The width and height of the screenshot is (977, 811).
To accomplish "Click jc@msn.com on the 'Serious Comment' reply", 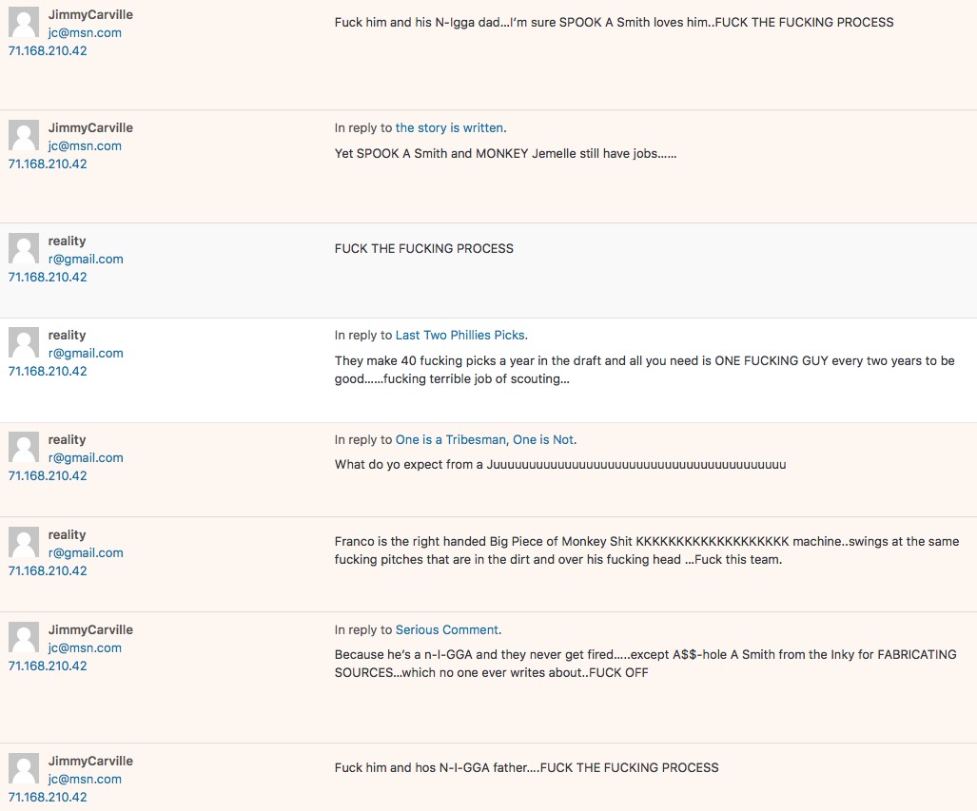I will 85,647.
